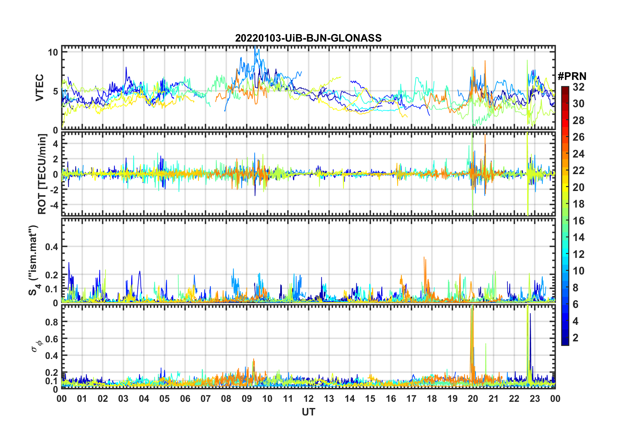The width and height of the screenshot is (617, 432).
Task: Click the "0.4" tick on the S4 axis
Action: (x=52, y=247)
